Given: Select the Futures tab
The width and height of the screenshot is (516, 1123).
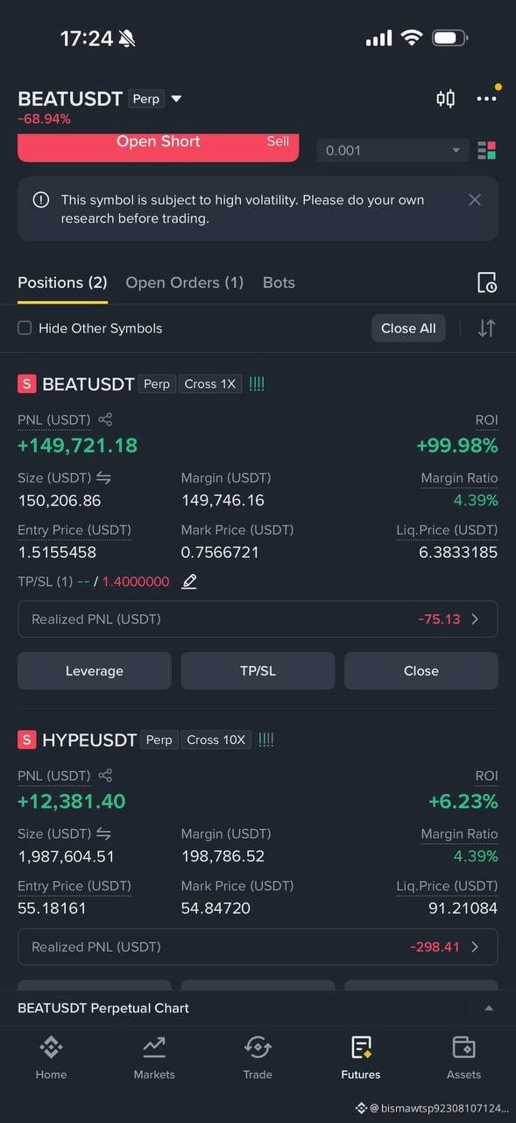Looking at the screenshot, I should [x=361, y=1057].
